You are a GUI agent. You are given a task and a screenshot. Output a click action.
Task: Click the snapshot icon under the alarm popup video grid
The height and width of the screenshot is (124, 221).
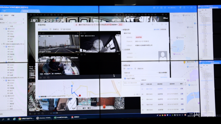pyautogui.click(x=41, y=78)
